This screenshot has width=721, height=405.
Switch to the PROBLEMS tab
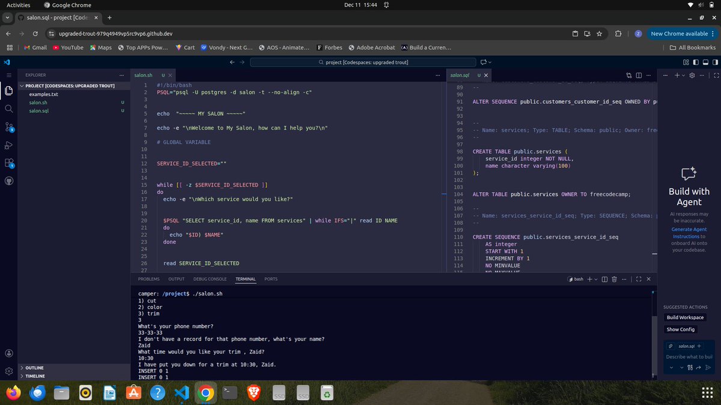pos(149,279)
